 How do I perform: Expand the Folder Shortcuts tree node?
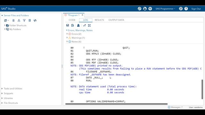(5, 25)
